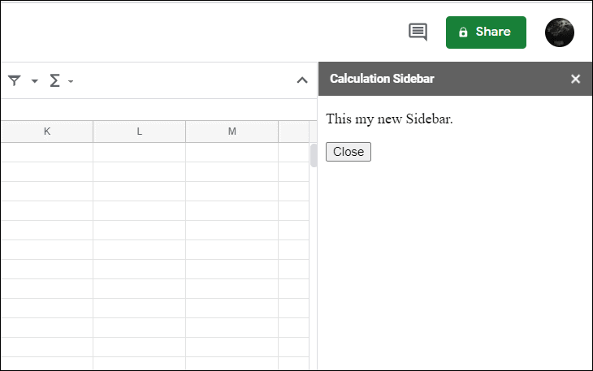Click the filter funnel icon
This screenshot has height=371, width=593.
point(15,80)
